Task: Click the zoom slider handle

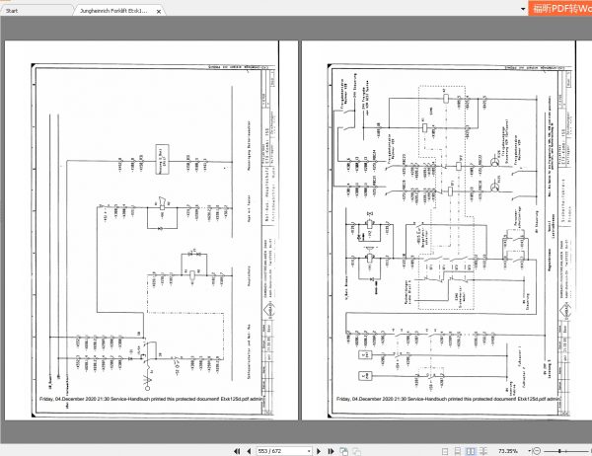Action: (x=559, y=451)
